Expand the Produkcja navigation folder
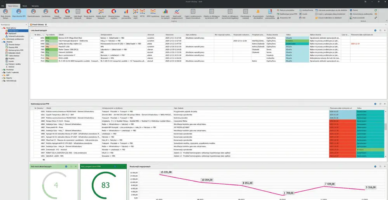The width and height of the screenshot is (388, 200). 2,70
